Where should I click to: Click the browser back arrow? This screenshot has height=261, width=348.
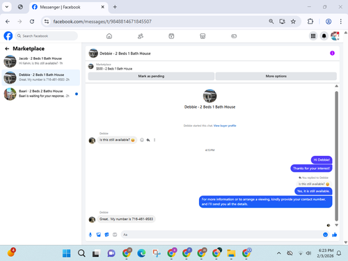point(8,22)
